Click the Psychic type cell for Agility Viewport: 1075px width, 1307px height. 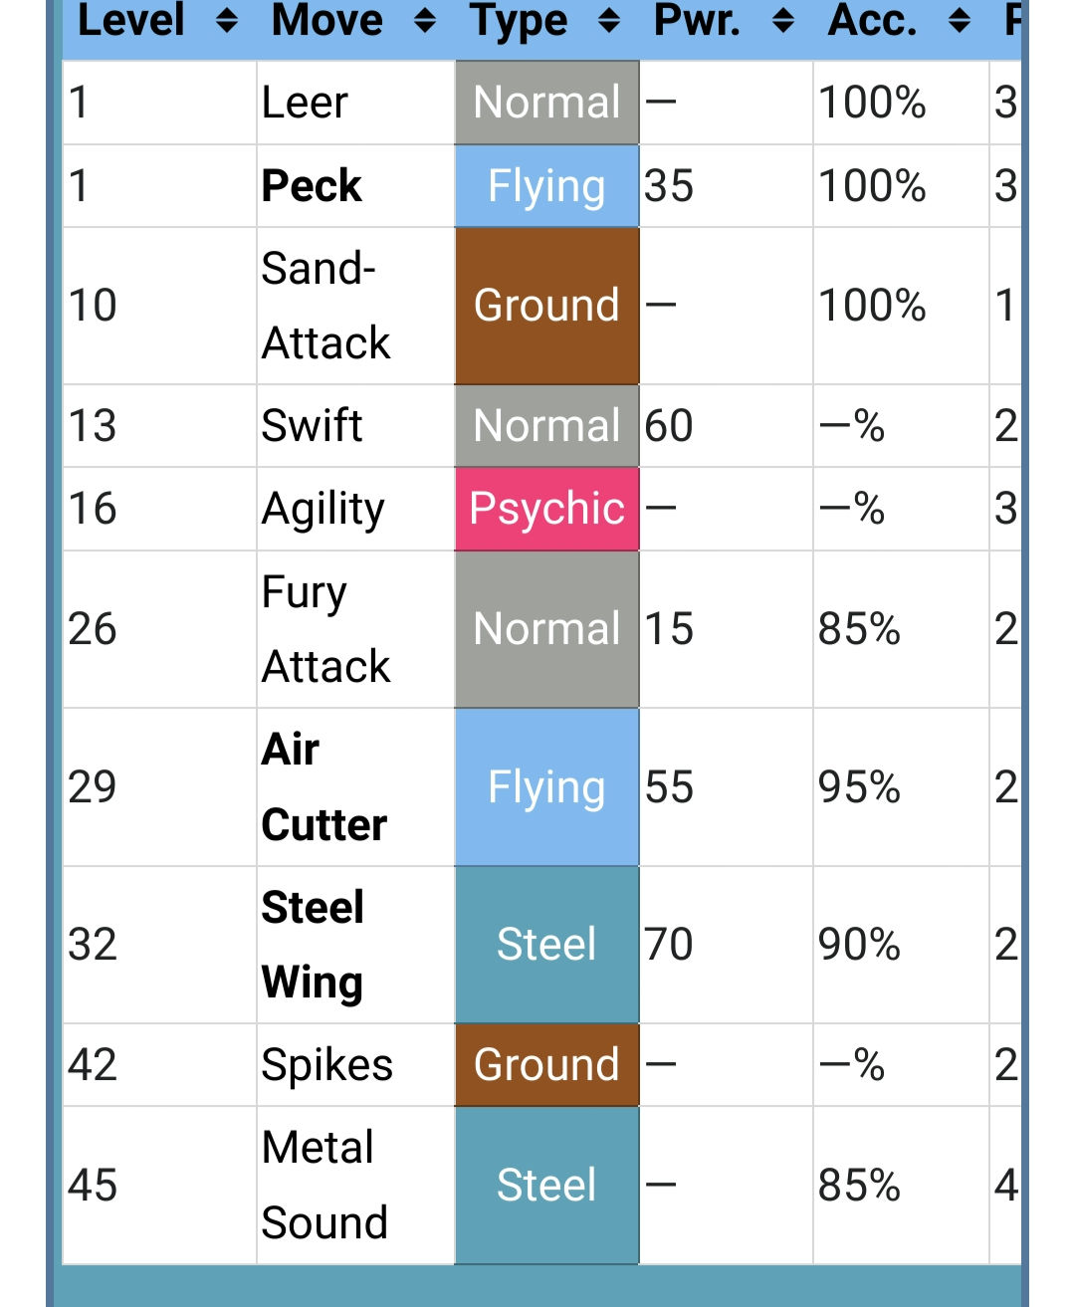(x=546, y=509)
